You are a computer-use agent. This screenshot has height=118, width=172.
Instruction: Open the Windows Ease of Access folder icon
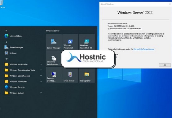coord(7,76)
